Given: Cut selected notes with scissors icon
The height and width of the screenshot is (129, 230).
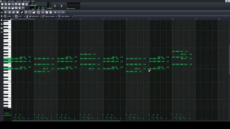Looking at the screenshot, I should 43,12.
